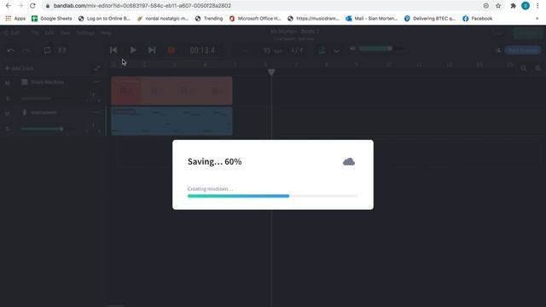Solo the Drum Machine track
The image size is (546, 307).
click(8, 99)
